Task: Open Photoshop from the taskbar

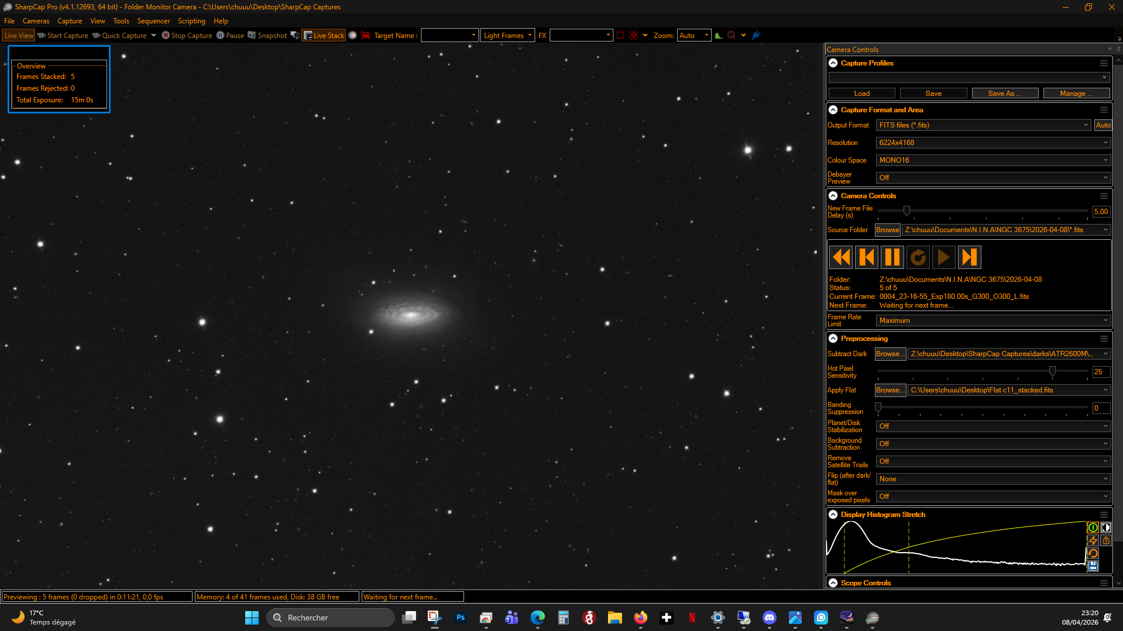Action: (461, 618)
